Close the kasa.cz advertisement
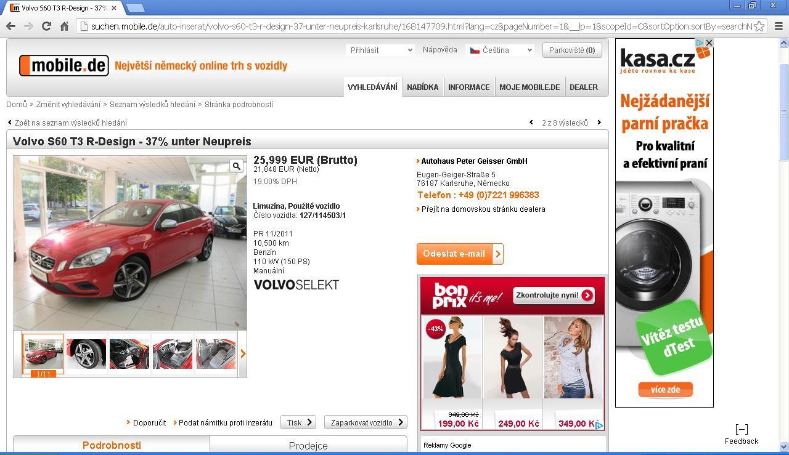 pos(709,43)
